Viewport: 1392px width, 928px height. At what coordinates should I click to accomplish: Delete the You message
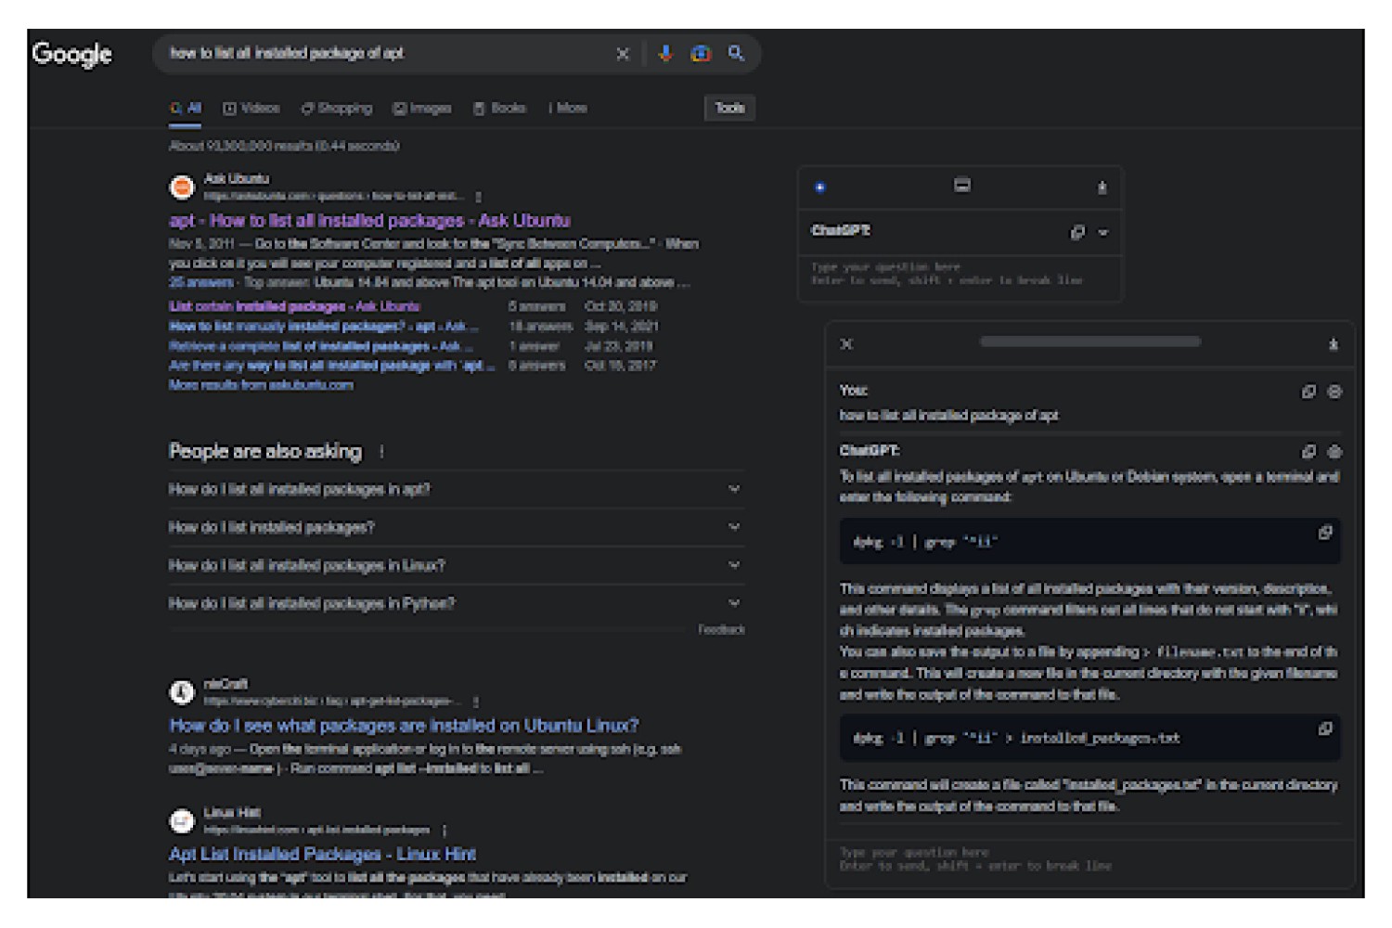(x=1334, y=392)
